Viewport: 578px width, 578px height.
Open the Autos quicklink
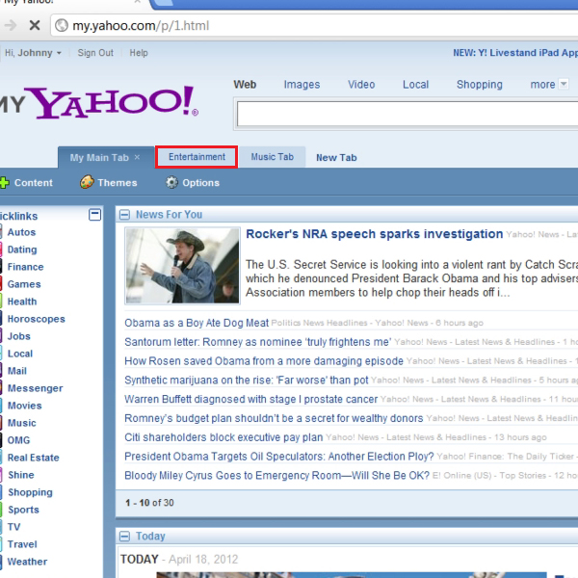pos(22,232)
